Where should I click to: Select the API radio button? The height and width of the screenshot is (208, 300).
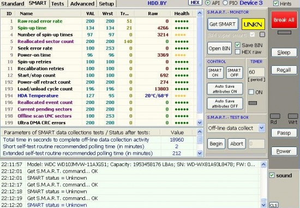pyautogui.click(x=208, y=3)
